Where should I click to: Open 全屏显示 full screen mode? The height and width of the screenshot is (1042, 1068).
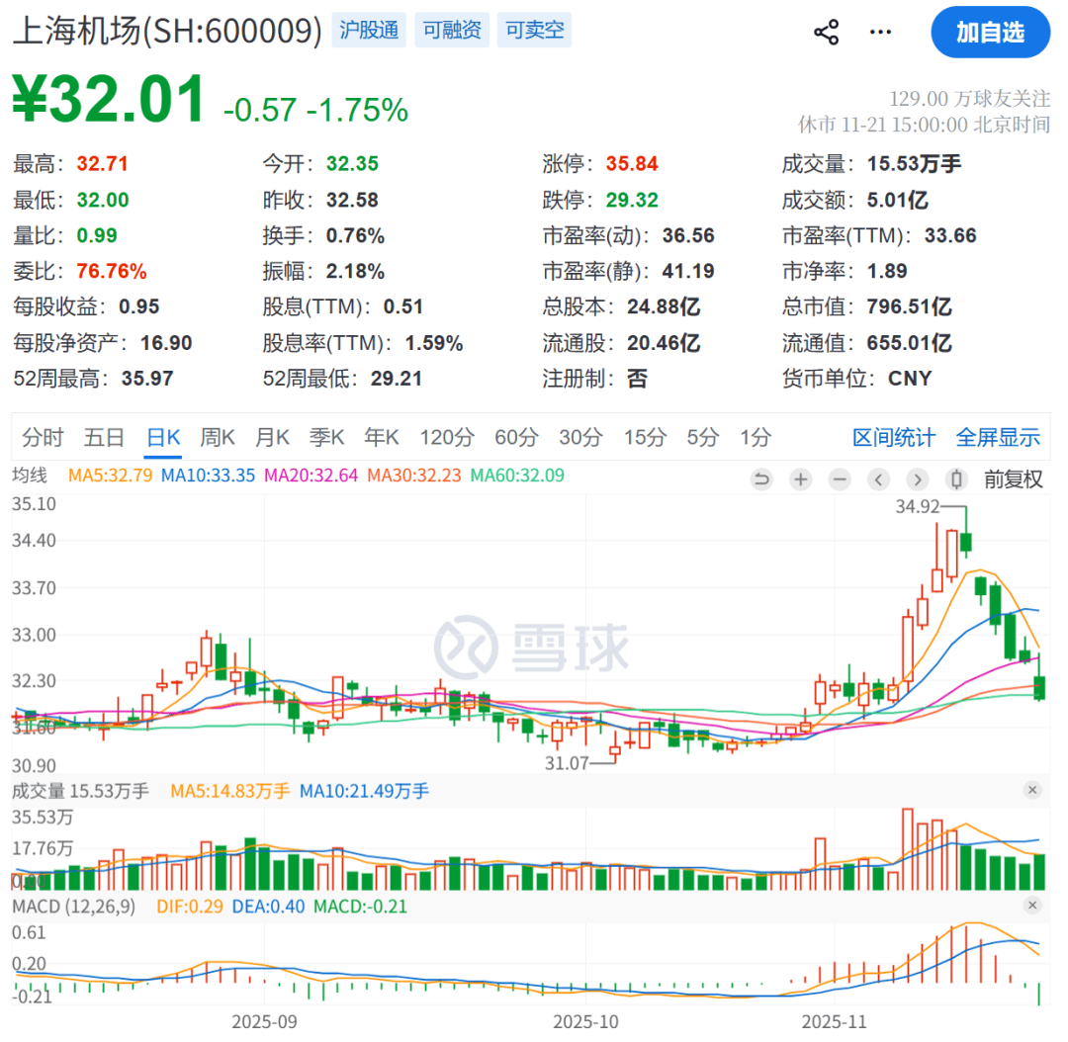[998, 437]
